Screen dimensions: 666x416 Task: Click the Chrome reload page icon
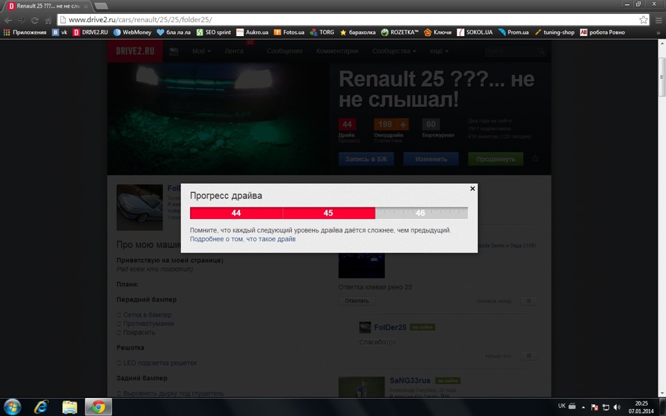pyautogui.click(x=35, y=20)
